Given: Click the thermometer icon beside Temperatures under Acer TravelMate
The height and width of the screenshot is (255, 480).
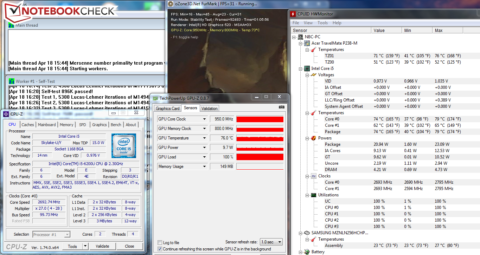Looking at the screenshot, I should 314,50.
